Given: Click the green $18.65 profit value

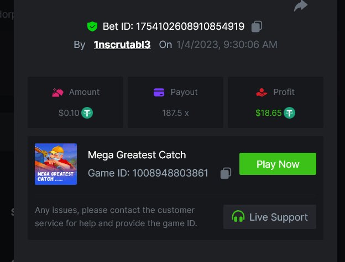Looking at the screenshot, I should [x=269, y=113].
